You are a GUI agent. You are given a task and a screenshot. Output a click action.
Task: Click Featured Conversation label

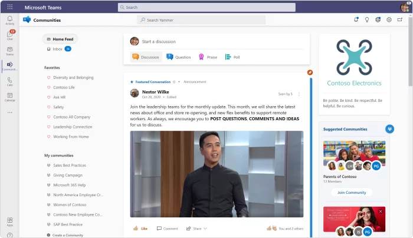pyautogui.click(x=153, y=82)
